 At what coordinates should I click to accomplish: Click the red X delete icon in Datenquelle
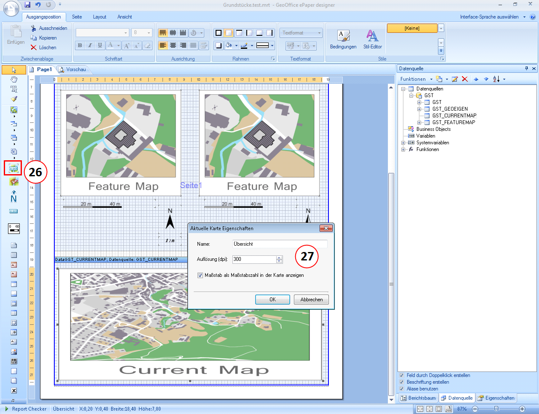[464, 79]
